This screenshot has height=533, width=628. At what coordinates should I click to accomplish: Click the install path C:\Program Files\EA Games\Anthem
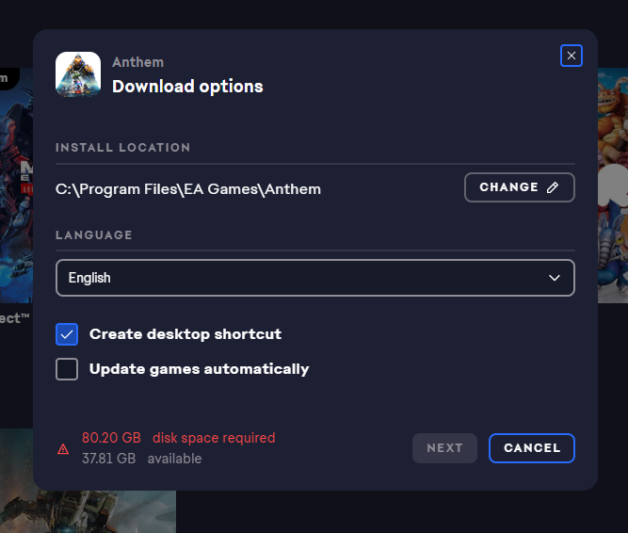(188, 189)
